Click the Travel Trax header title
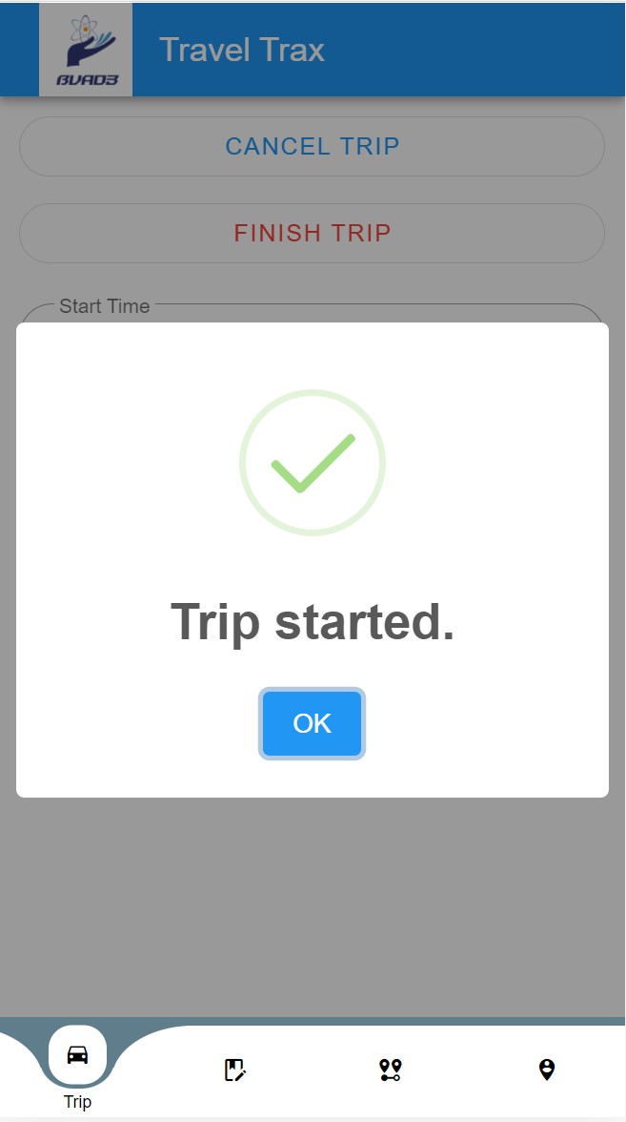Viewport: 626px width, 1122px height. pos(242,50)
